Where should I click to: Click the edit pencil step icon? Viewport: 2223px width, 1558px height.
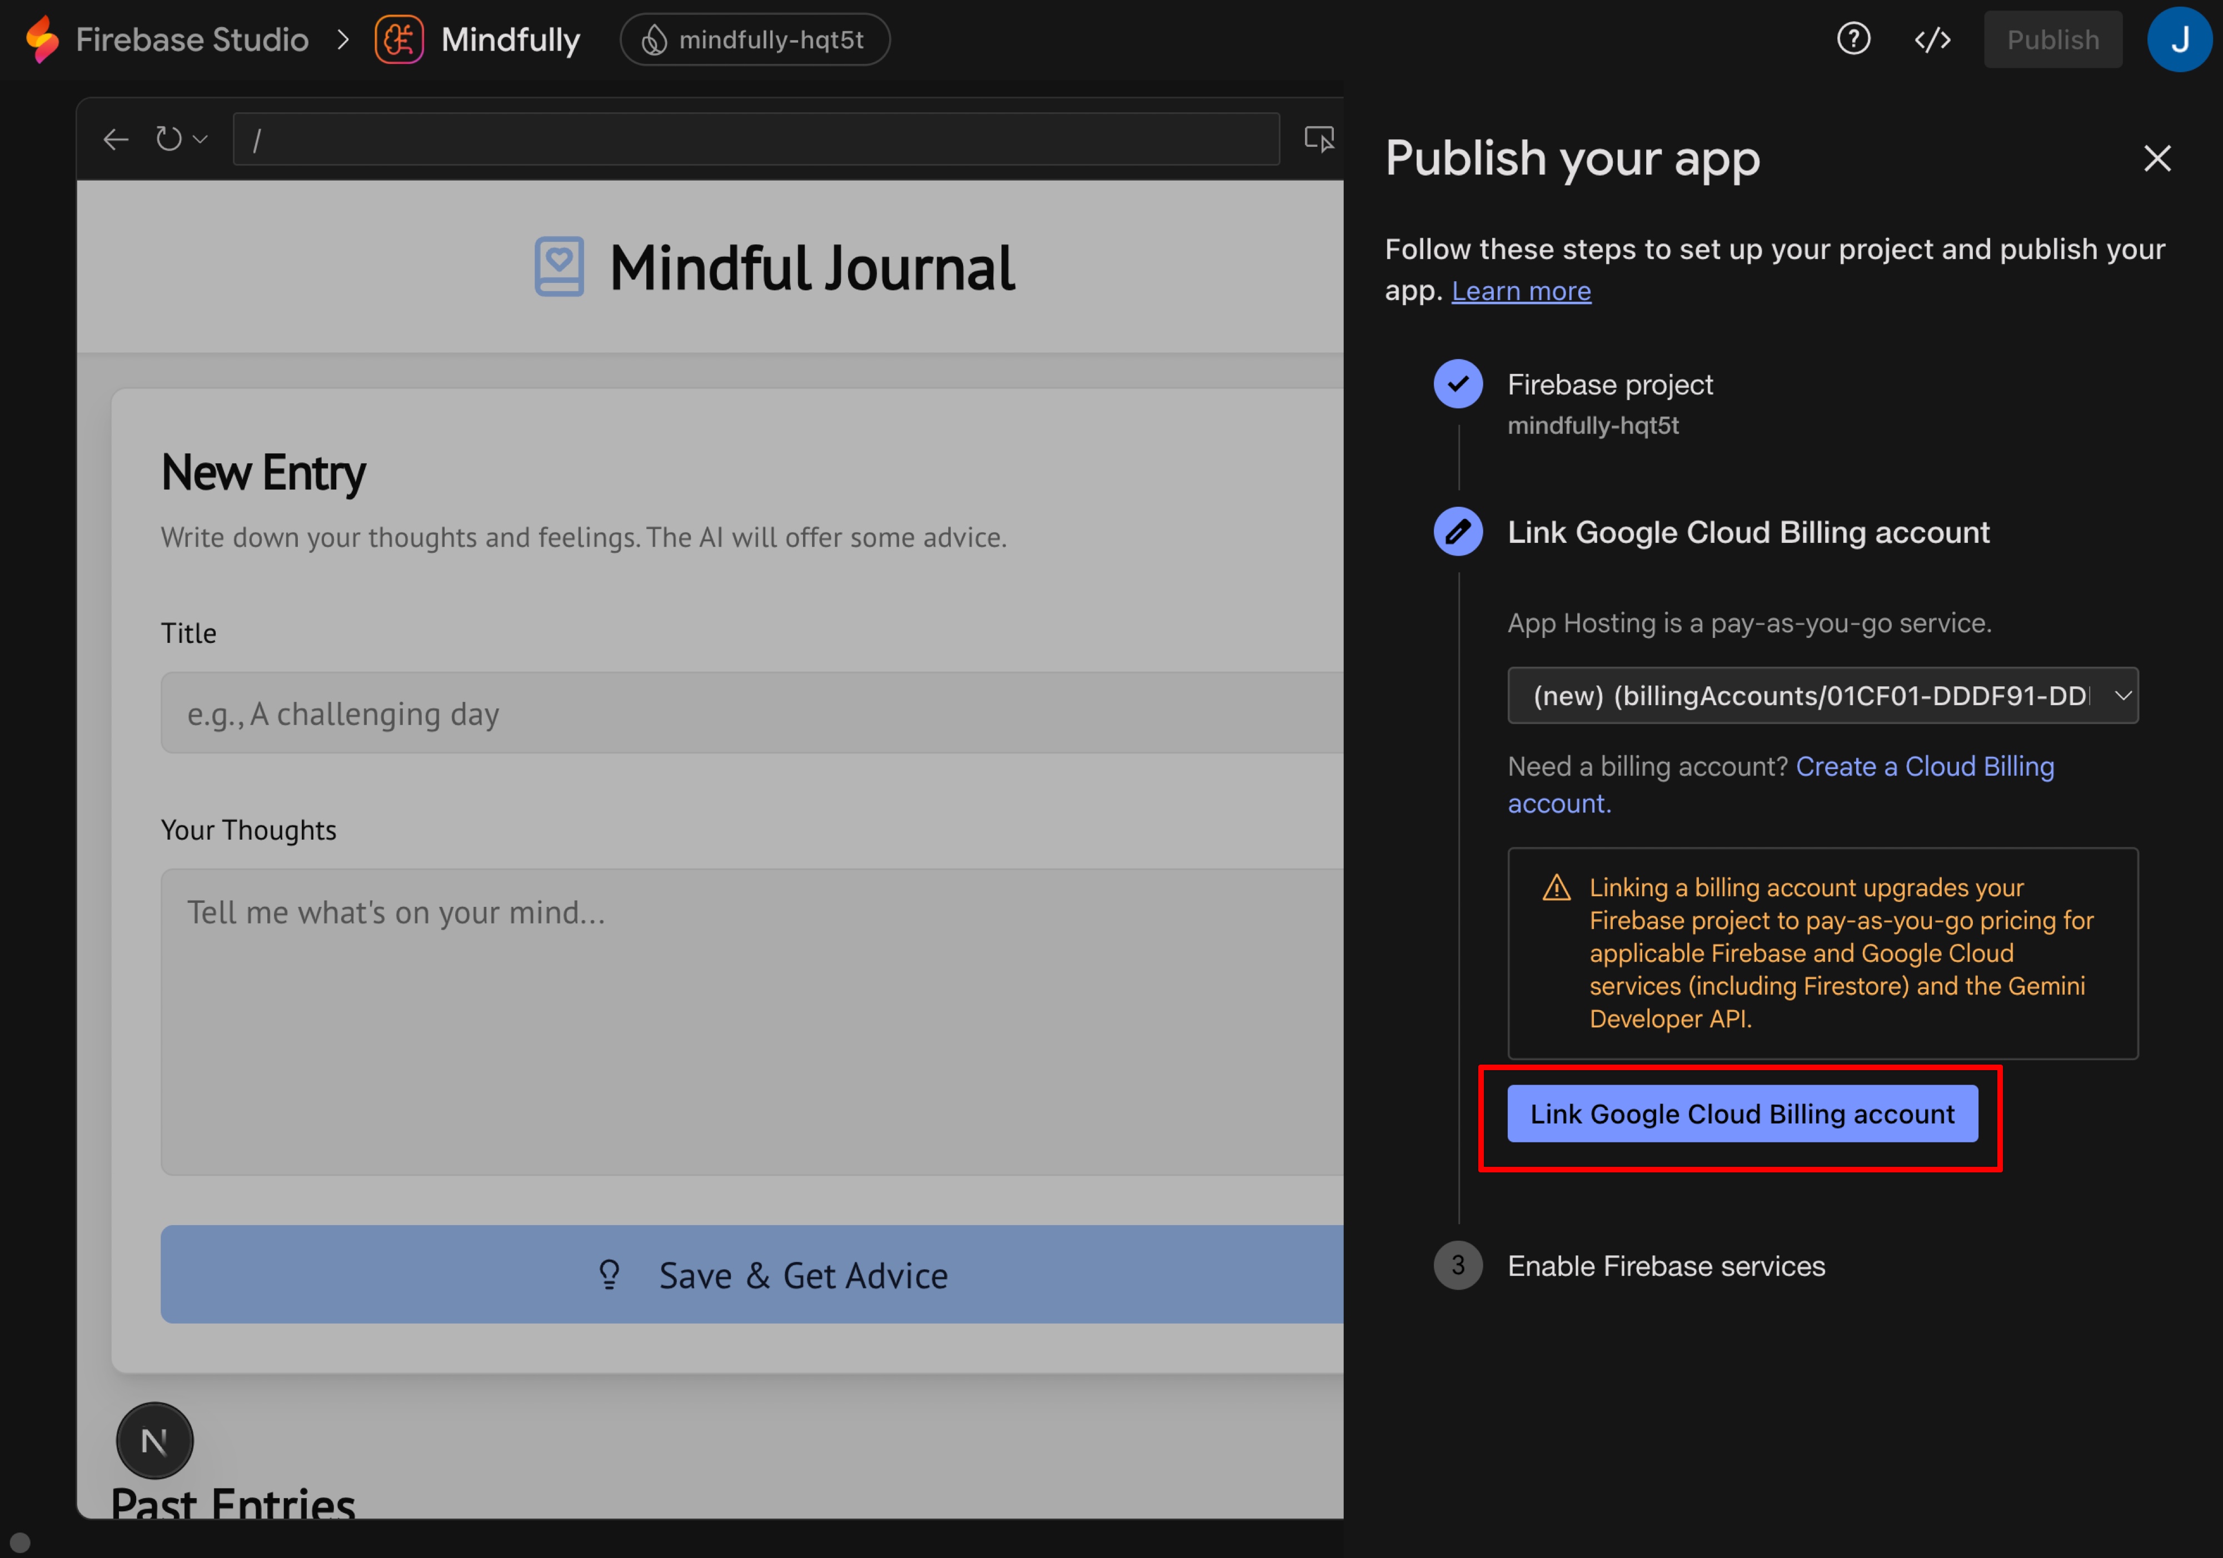[x=1457, y=532]
